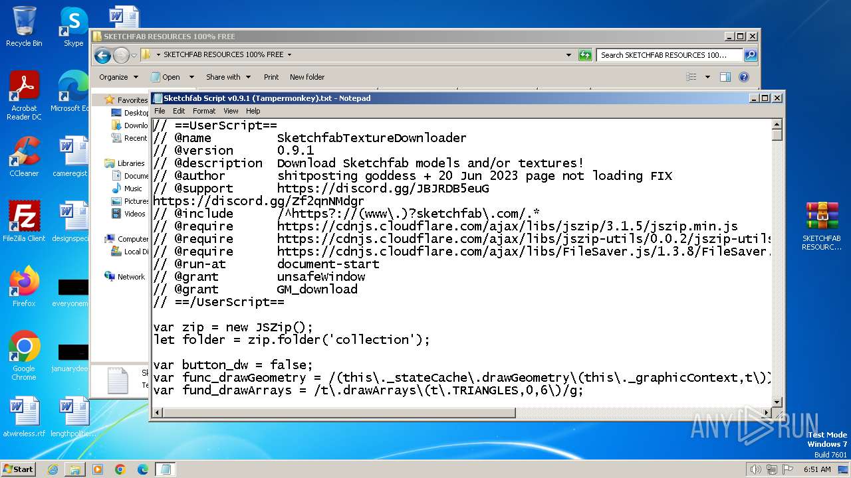Image resolution: width=851 pixels, height=478 pixels.
Task: Click the volume speaker tray icon
Action: (x=755, y=469)
